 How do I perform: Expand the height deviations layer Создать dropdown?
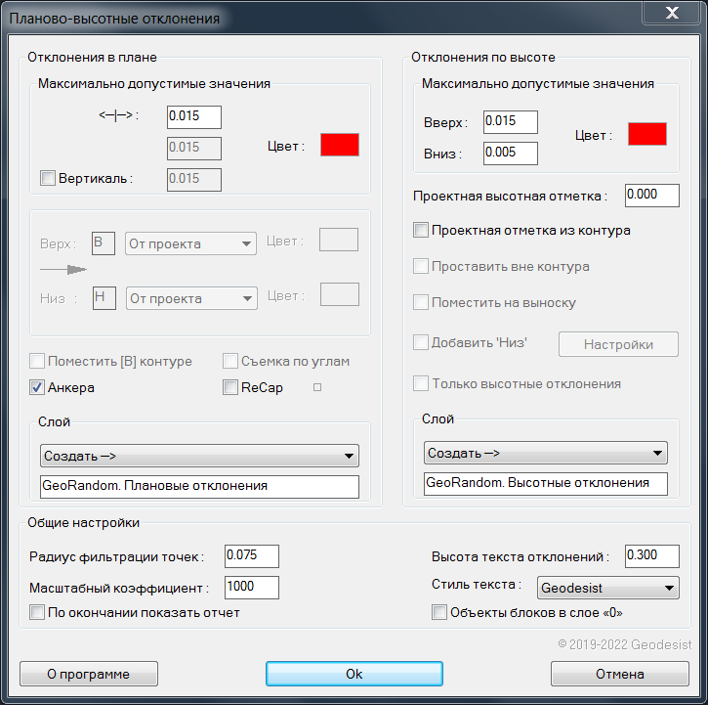pyautogui.click(x=546, y=453)
